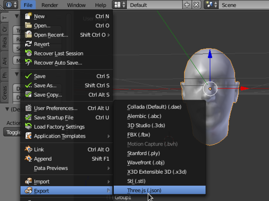
Task: Click the Toggle button in left panel
Action: pos(13,132)
